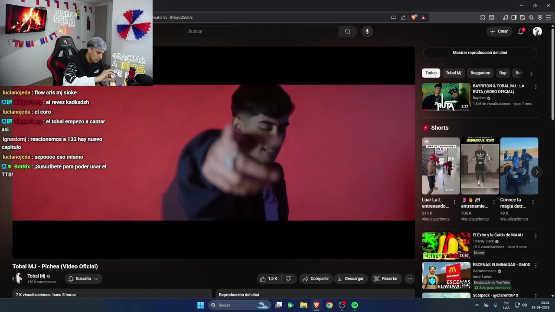Open Inhumano de Tyson short thumbnail

(480, 166)
